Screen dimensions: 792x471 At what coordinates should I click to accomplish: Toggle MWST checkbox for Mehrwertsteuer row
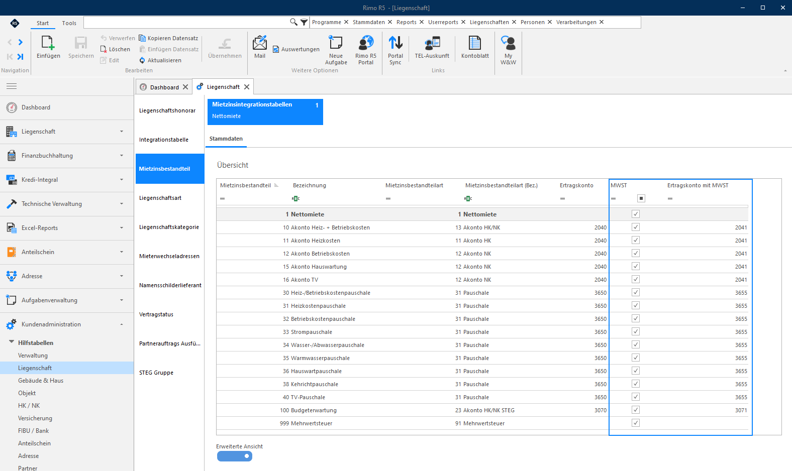[x=636, y=423]
